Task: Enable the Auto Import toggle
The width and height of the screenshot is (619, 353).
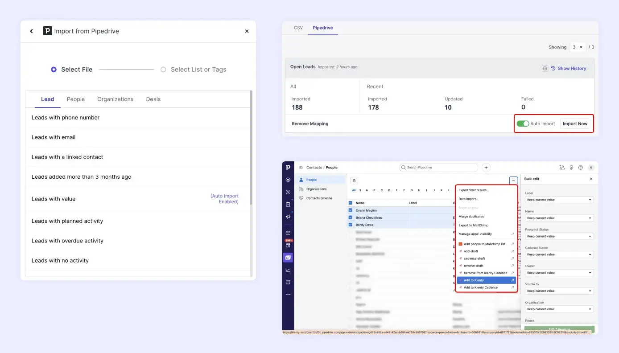Action: tap(523, 123)
